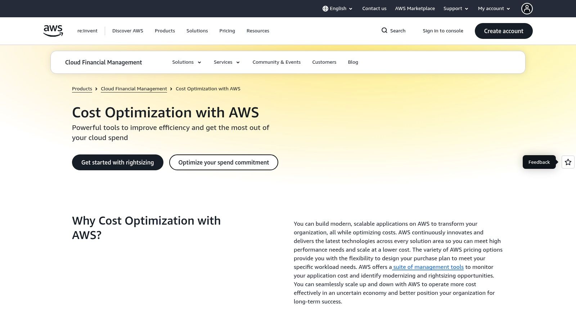
Task: Click the Cost Optimization with AWS main heading
Action: click(165, 113)
